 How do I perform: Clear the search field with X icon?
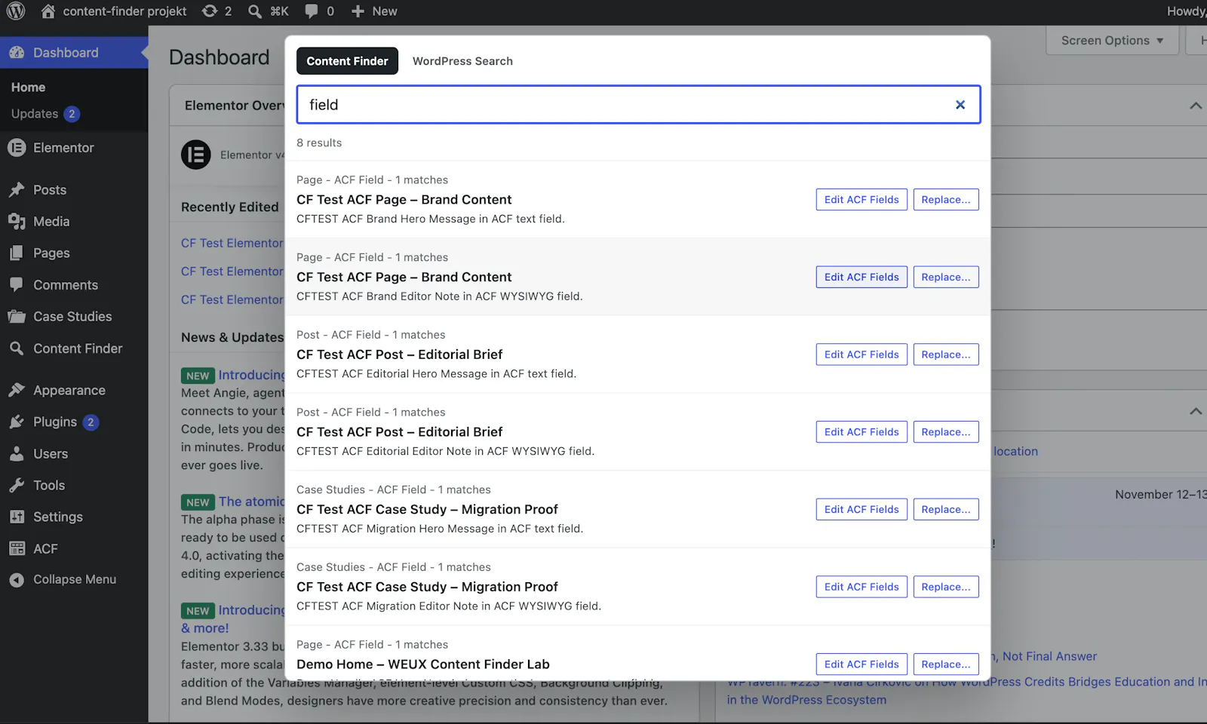[x=960, y=105]
